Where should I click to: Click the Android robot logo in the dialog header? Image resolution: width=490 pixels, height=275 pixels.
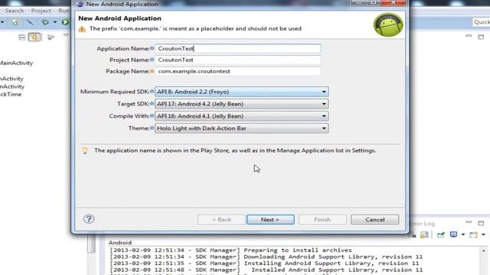[x=388, y=24]
